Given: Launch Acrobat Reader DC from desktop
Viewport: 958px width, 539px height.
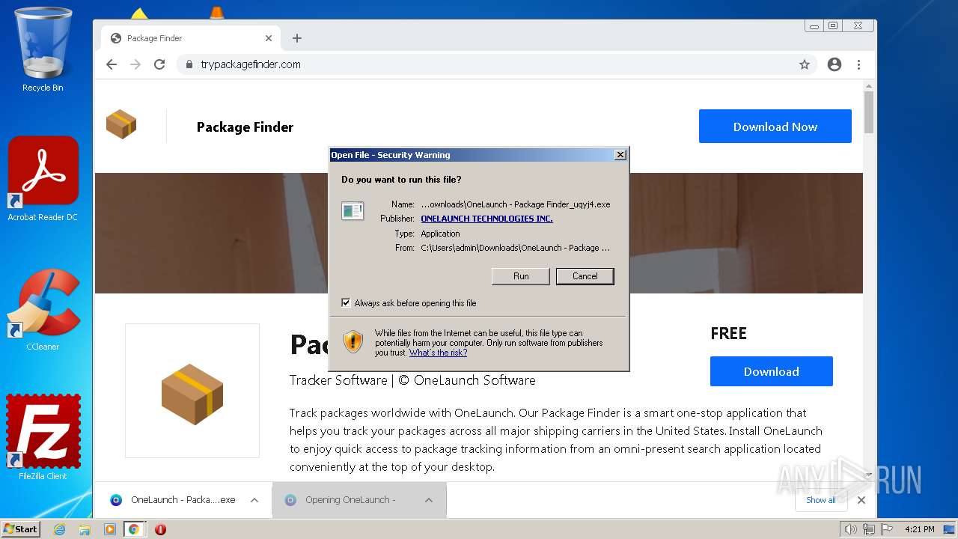Looking at the screenshot, I should 43,179.
